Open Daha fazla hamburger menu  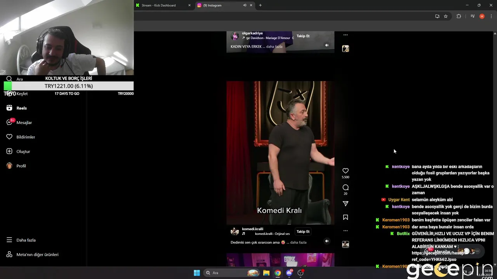click(21, 240)
